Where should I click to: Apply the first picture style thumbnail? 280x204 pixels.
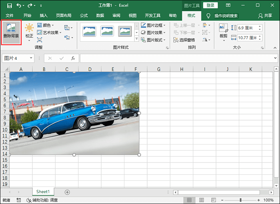tap(89, 31)
